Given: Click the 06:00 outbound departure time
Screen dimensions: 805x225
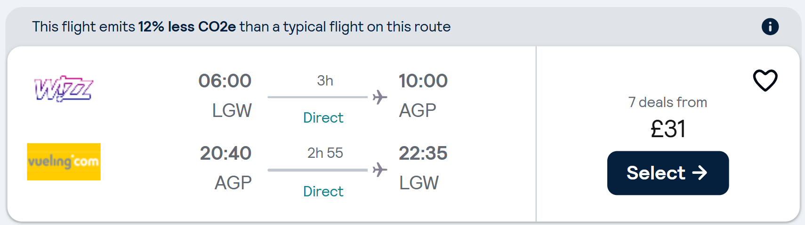Looking at the screenshot, I should 225,81.
